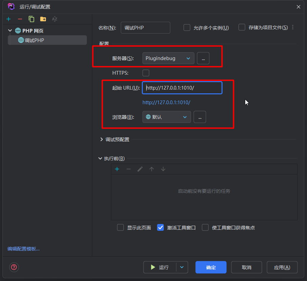Add a new run configuration with the plus icon
This screenshot has height=281, width=307.
click(8, 19)
